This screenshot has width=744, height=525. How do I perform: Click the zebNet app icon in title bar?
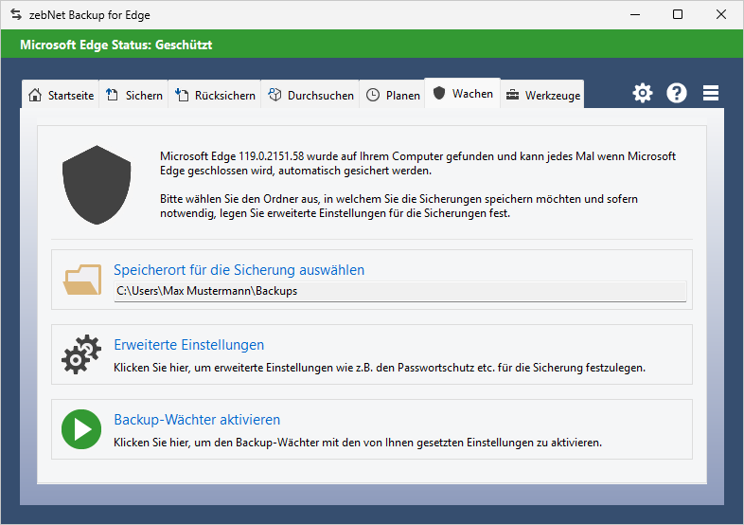15,15
